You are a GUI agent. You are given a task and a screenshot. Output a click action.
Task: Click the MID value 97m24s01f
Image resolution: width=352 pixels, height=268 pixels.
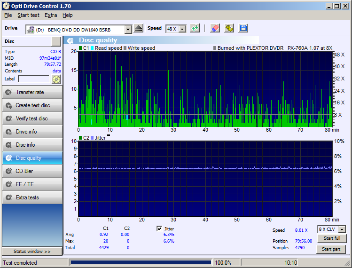50,58
